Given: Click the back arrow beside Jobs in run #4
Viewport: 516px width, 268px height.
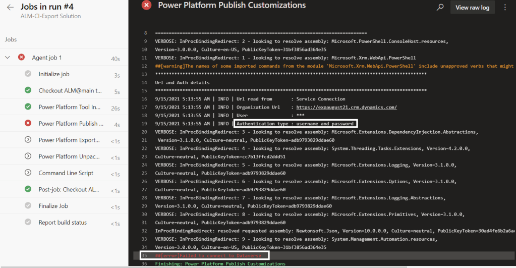Looking at the screenshot, I should point(10,8).
